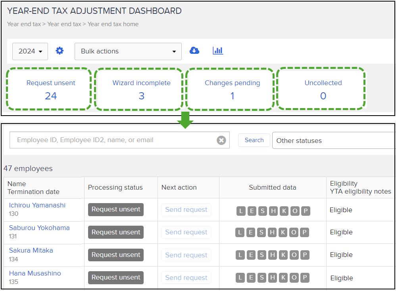Click Eligible cell in Sakura Mitaka's row
Screen dimensions: 396x291
(341, 255)
